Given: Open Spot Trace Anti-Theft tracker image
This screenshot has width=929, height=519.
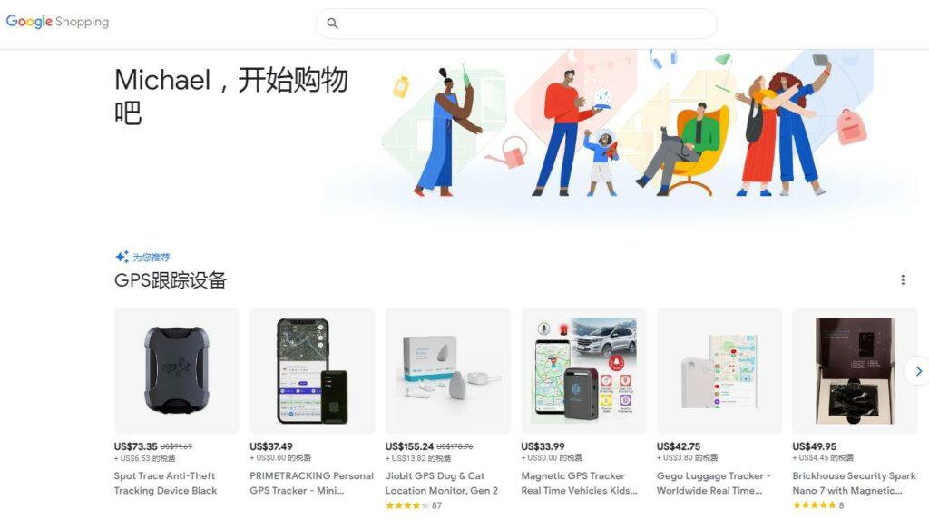Looking at the screenshot, I should pos(177,371).
